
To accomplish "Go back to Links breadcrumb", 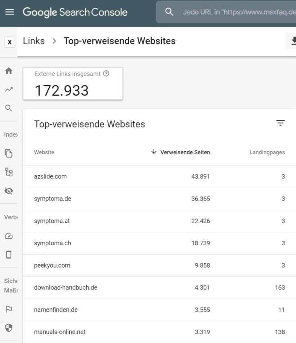I will [34, 41].
